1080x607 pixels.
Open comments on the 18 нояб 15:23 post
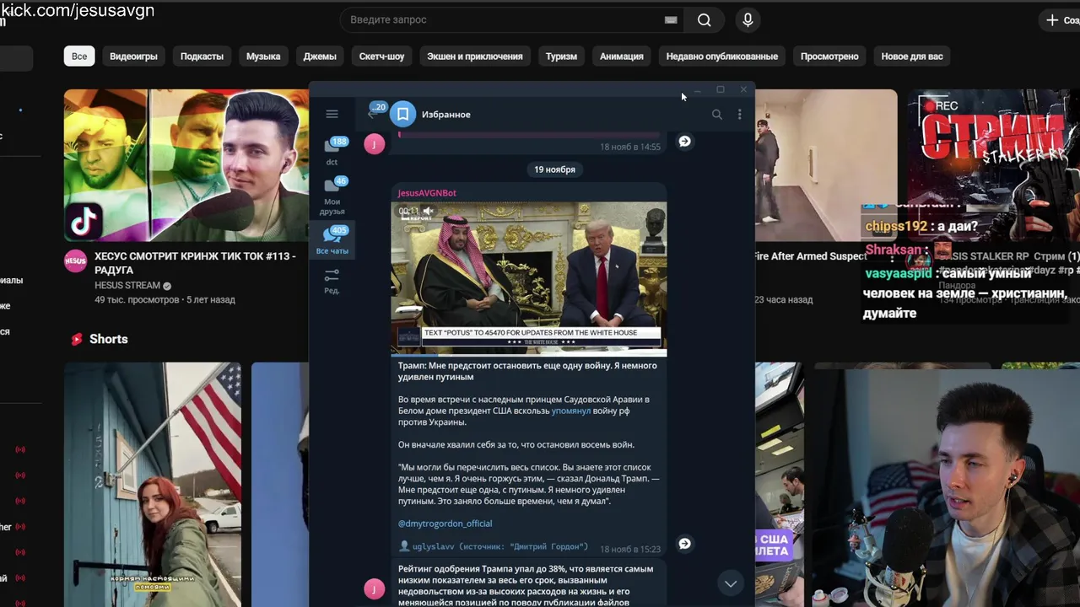tap(684, 544)
